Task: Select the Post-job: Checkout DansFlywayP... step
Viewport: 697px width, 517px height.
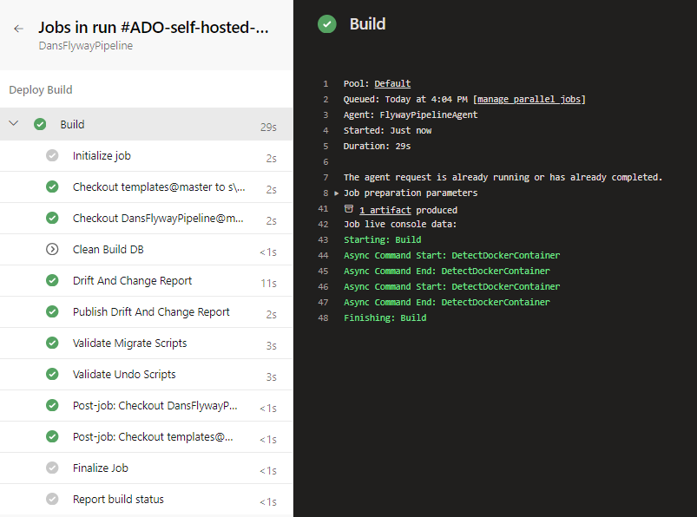Action: 146,405
